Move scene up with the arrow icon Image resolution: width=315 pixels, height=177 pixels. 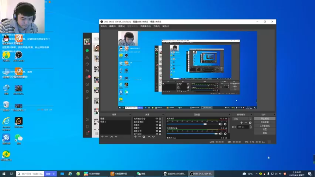tap(112, 136)
